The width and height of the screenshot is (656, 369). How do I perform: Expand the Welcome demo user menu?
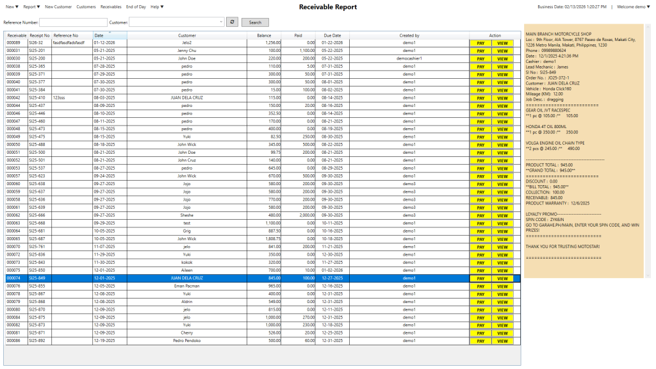(633, 6)
